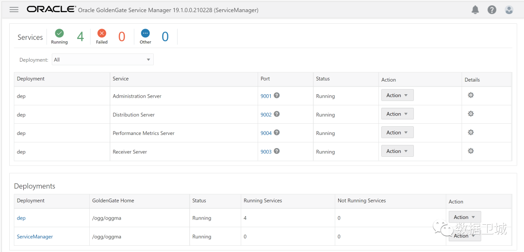The image size is (524, 252).
Task: Click the help icon next to port 9002
Action: pyautogui.click(x=277, y=114)
